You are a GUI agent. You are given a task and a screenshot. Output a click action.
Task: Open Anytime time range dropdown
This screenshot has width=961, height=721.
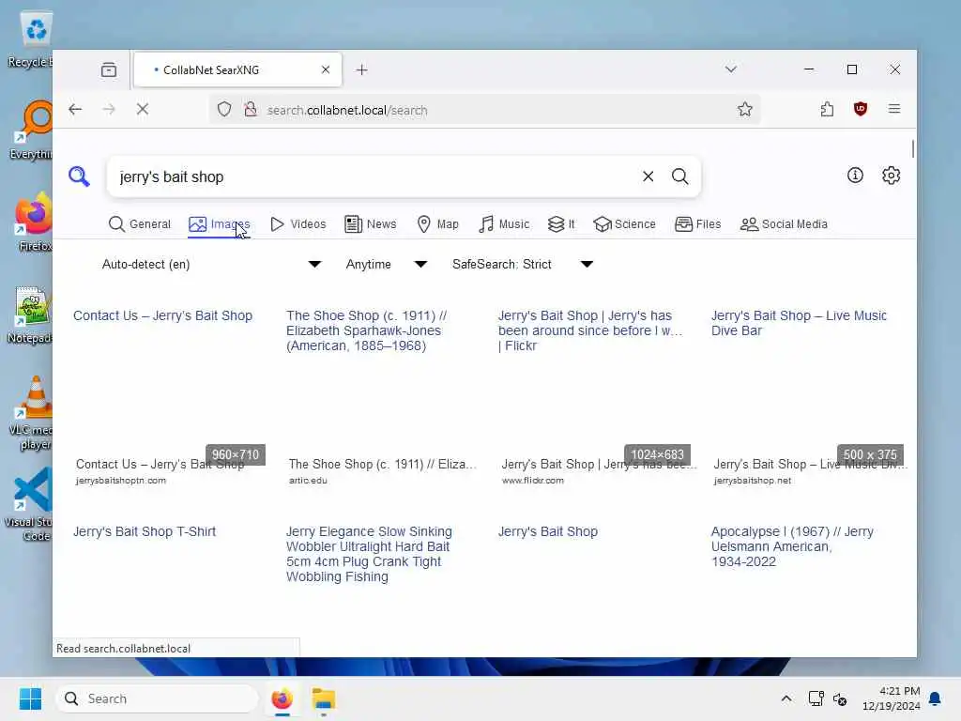(x=386, y=264)
